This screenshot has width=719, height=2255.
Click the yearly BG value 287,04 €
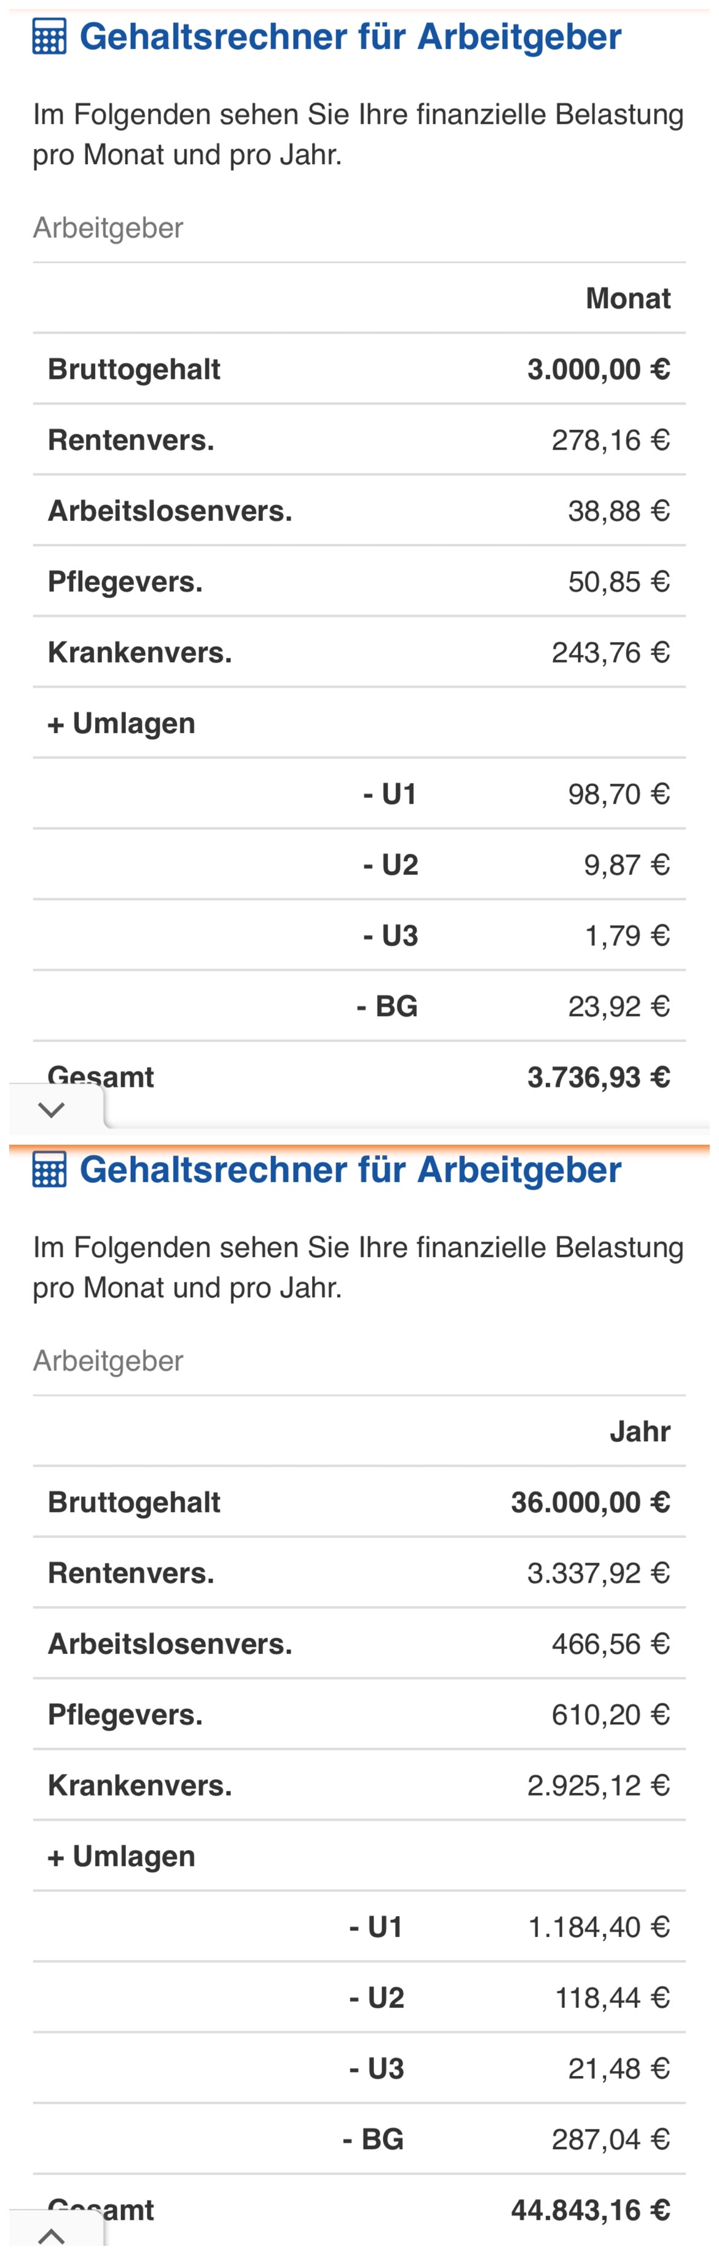(x=610, y=2139)
